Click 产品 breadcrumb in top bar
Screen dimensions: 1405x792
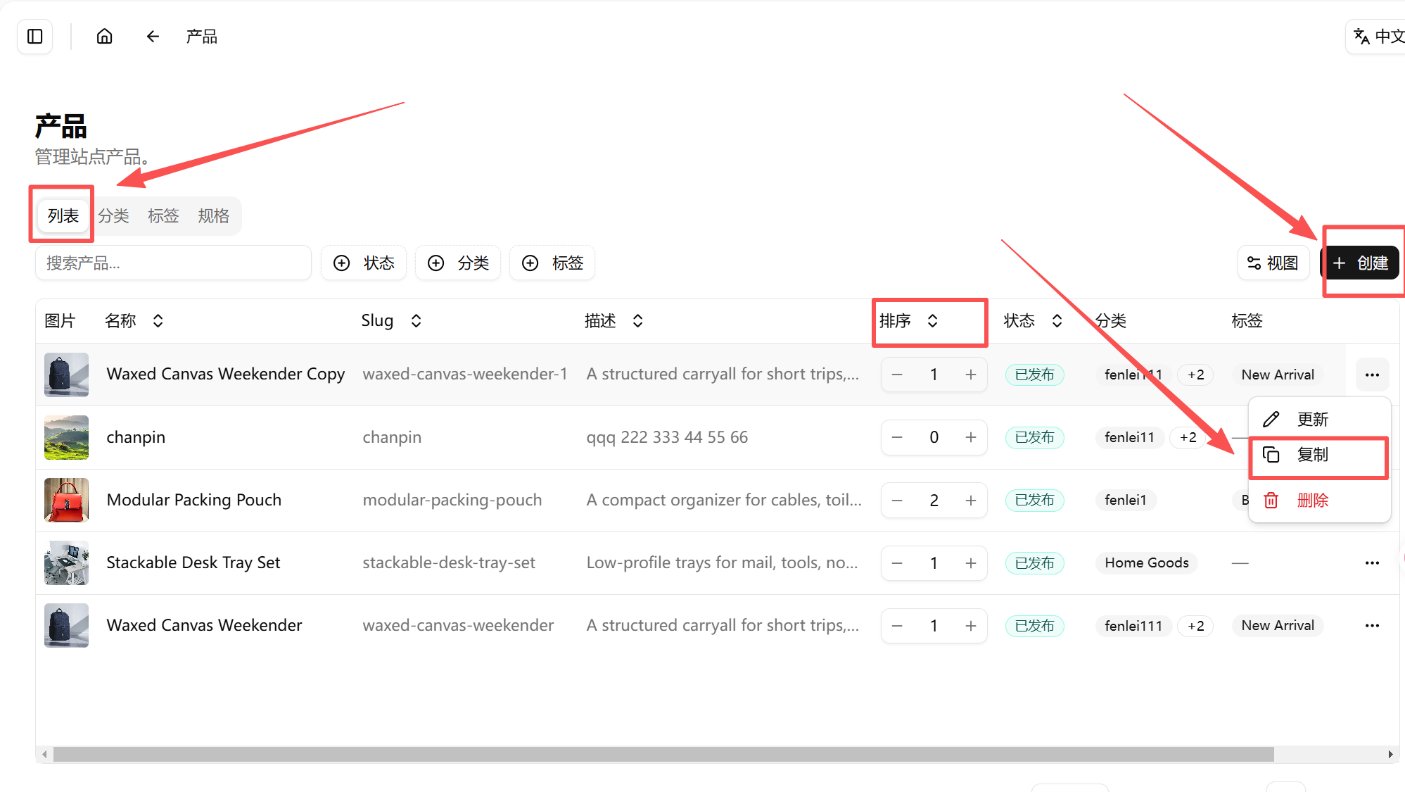[201, 37]
